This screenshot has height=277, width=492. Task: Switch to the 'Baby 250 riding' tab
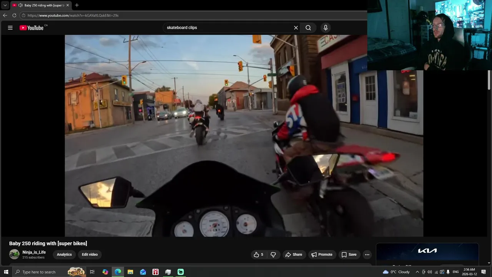pos(41,5)
